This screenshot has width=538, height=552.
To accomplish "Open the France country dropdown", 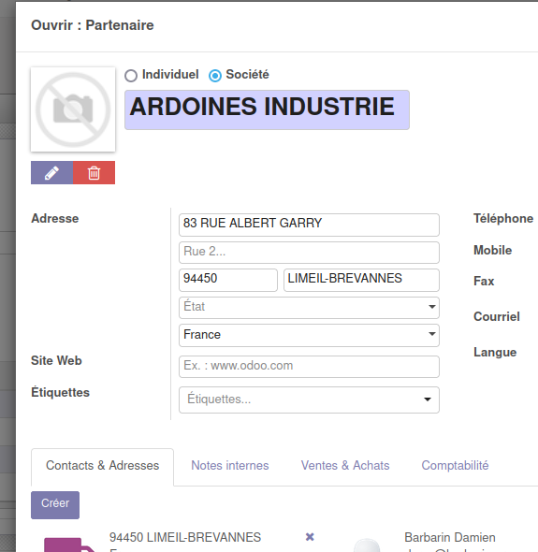I will click(309, 335).
